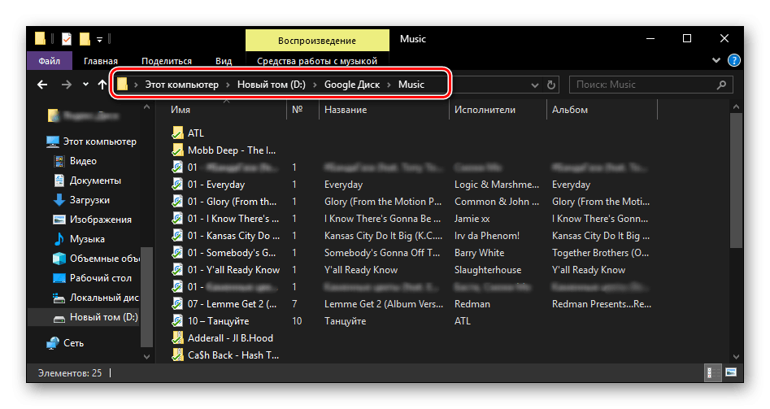Open the Файл menu tab
Viewport: 770px width, 409px height.
[49, 61]
